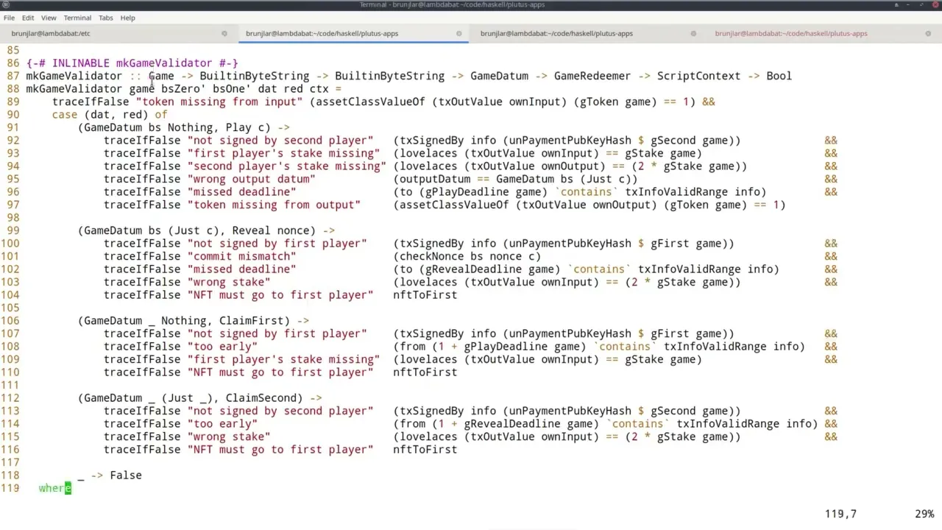
Task: Close the rightmost dimmed plutus-apps tab
Action: coord(928,33)
